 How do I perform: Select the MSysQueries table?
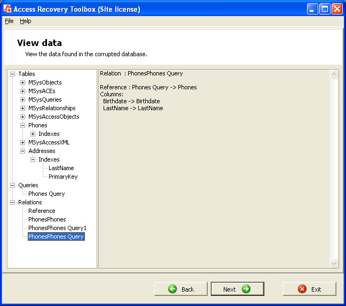45,100
